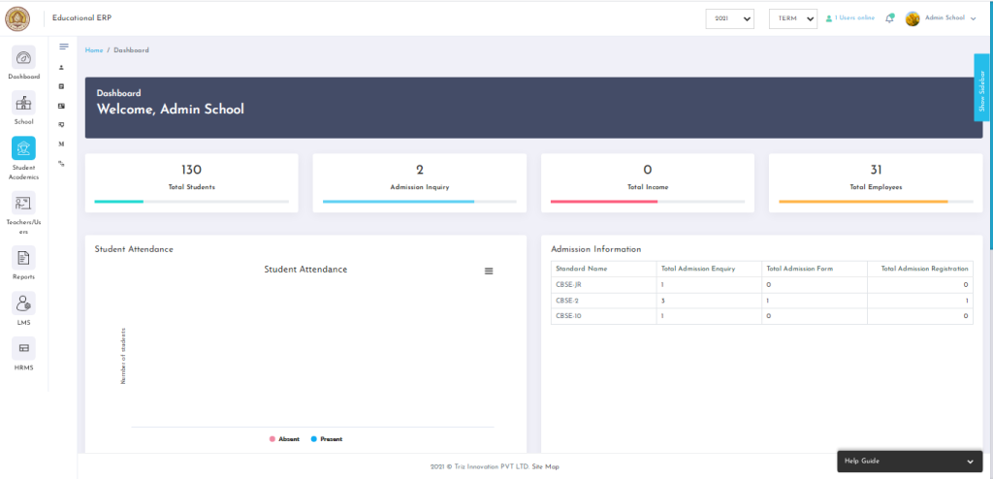Expand the Admin School profile menu
This screenshot has height=479, width=993.
[941, 18]
